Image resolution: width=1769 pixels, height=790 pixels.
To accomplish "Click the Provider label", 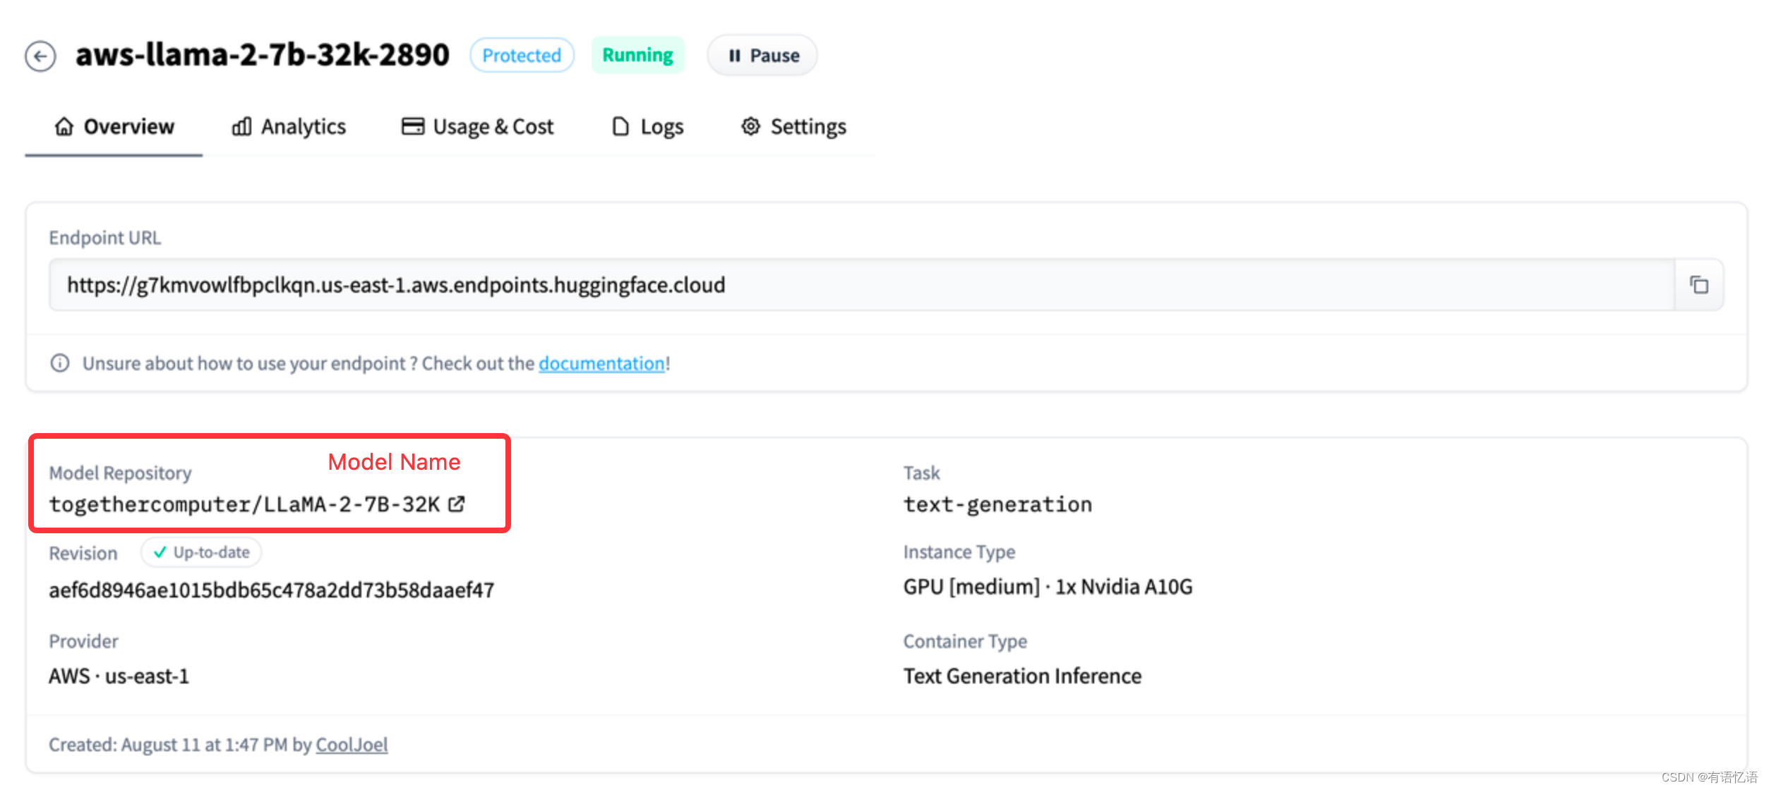I will [83, 641].
